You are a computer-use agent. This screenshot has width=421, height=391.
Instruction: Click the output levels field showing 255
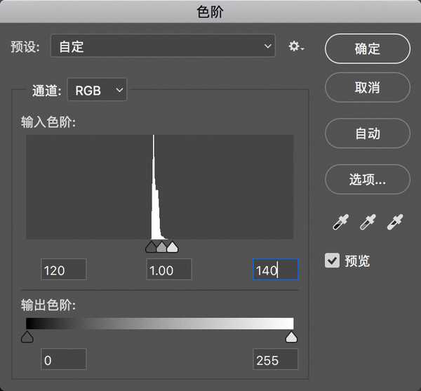275,360
